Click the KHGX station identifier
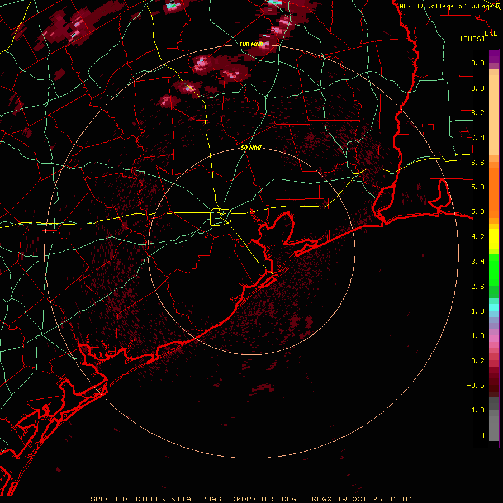Screen dimensions: 503x503 pos(321,499)
